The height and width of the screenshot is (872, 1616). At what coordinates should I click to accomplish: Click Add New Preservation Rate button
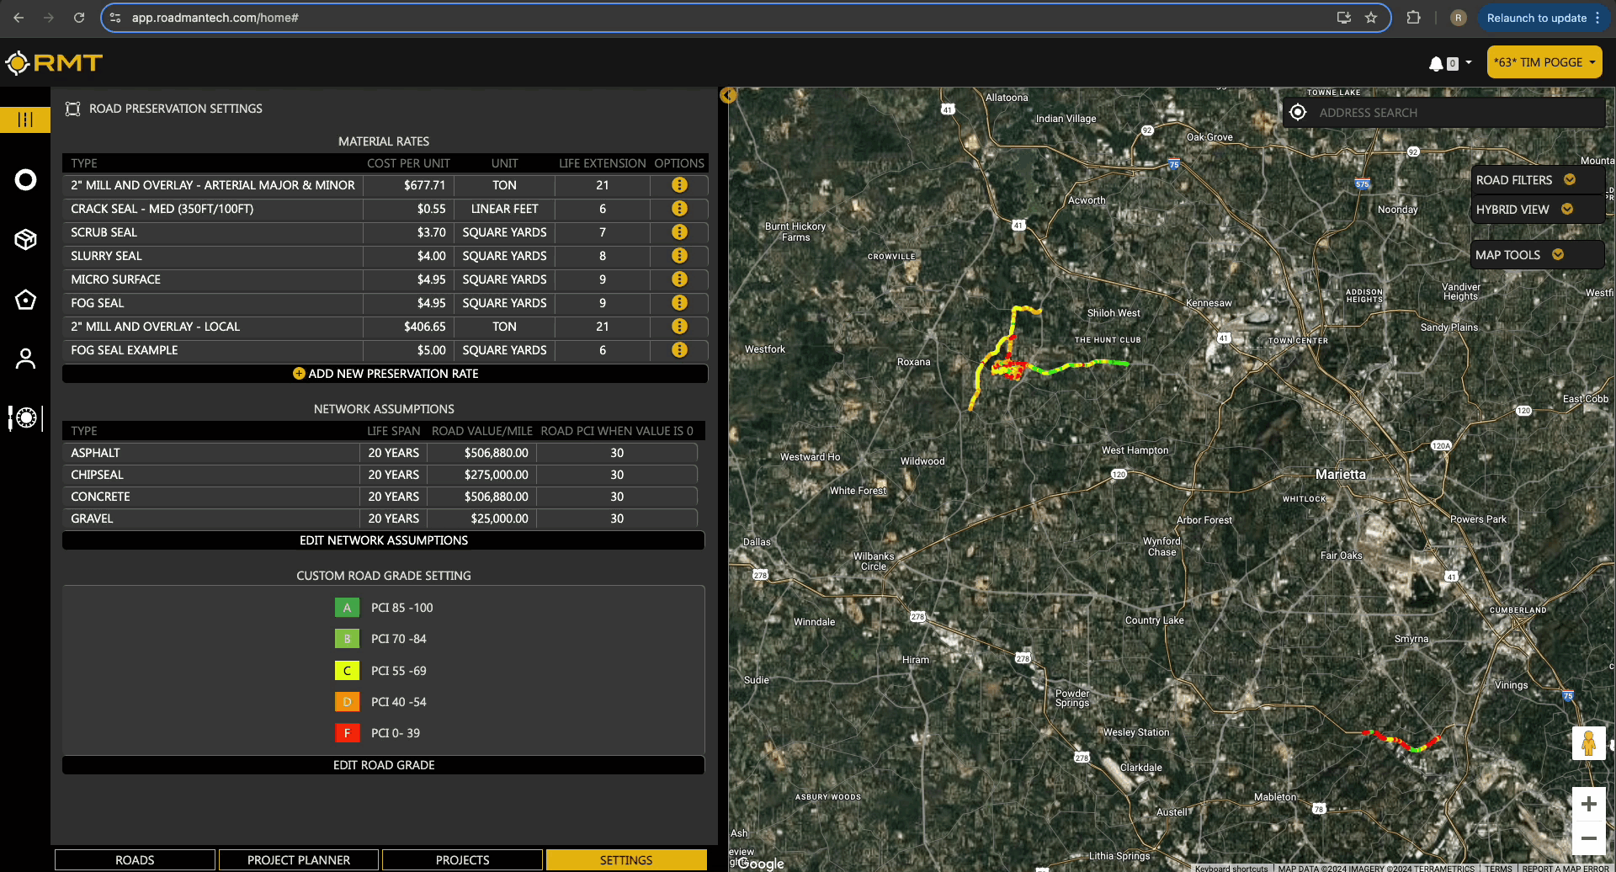click(x=385, y=374)
